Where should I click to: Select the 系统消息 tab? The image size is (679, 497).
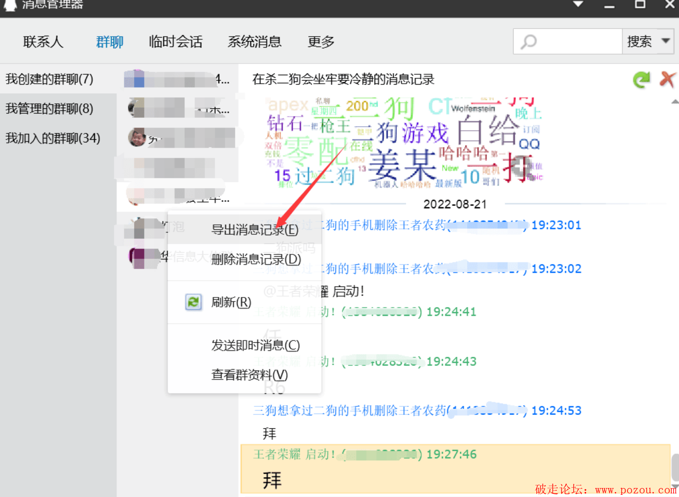(255, 42)
